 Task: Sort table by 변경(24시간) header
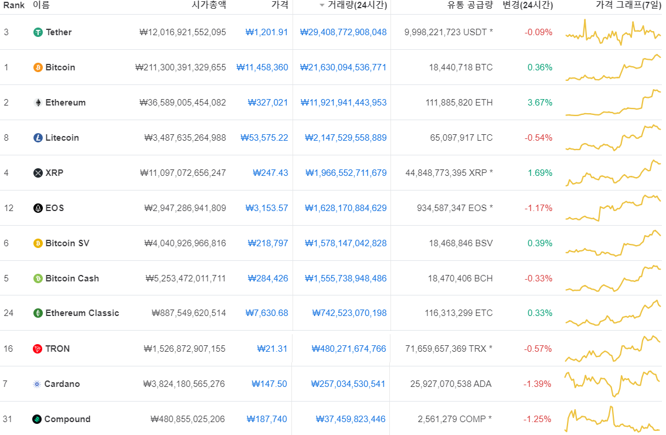pyautogui.click(x=528, y=5)
